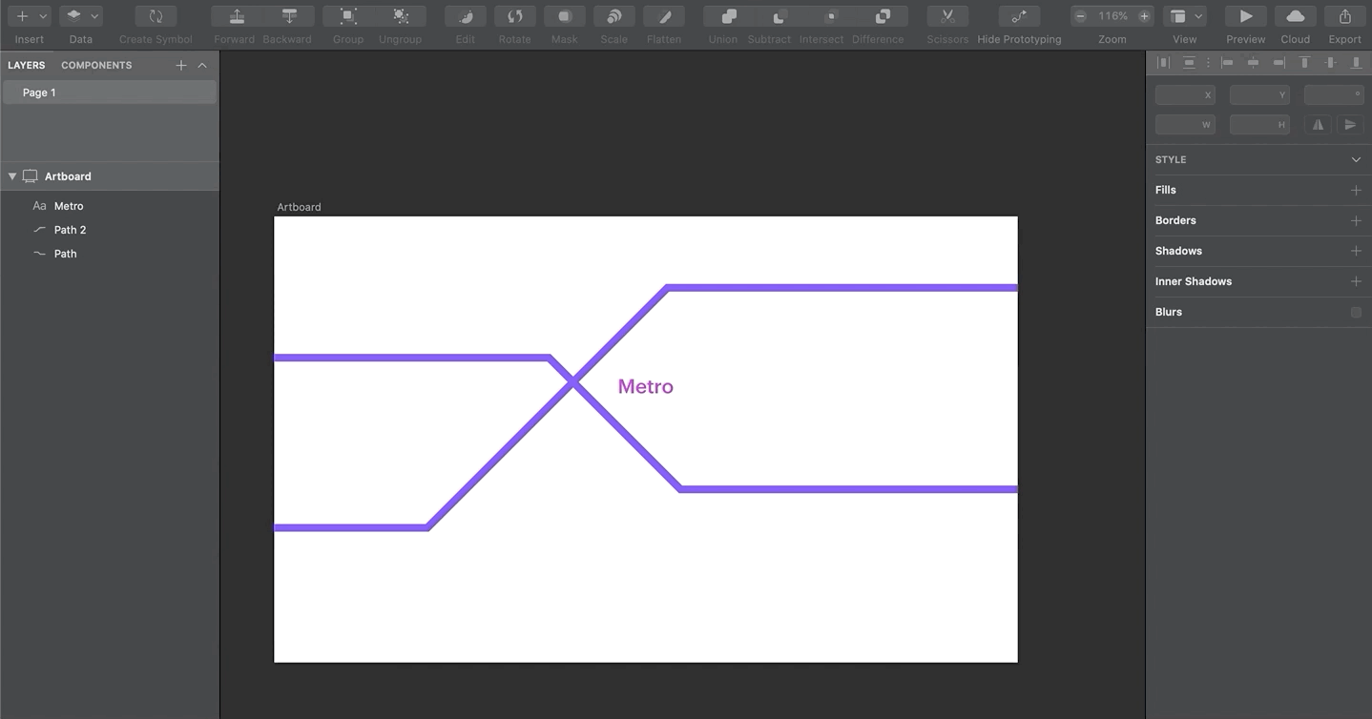Select the Layers tab
The image size is (1372, 719).
[27, 65]
